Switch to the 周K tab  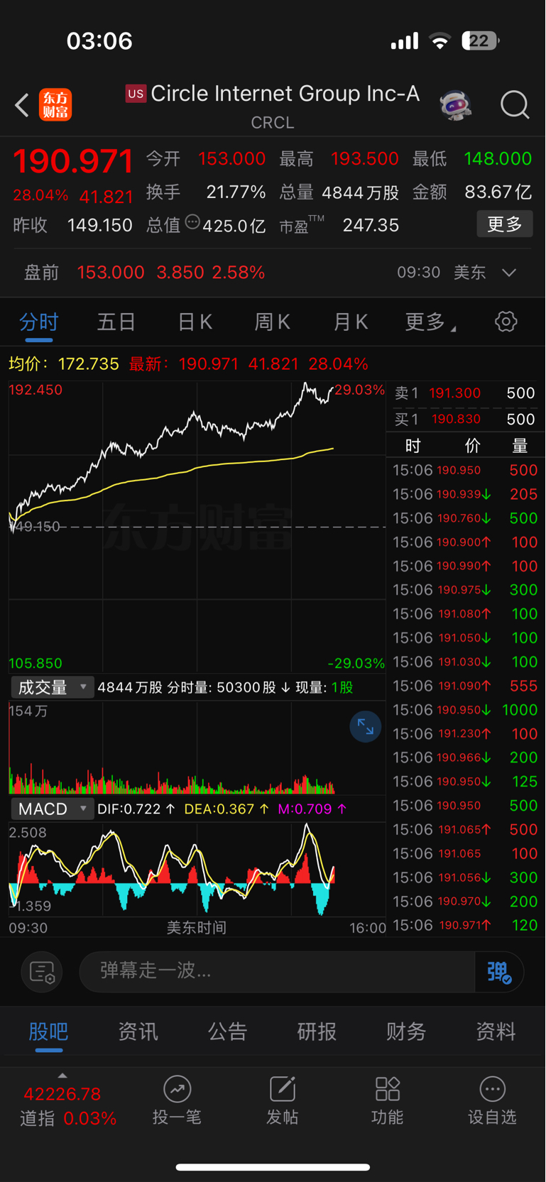(x=273, y=322)
